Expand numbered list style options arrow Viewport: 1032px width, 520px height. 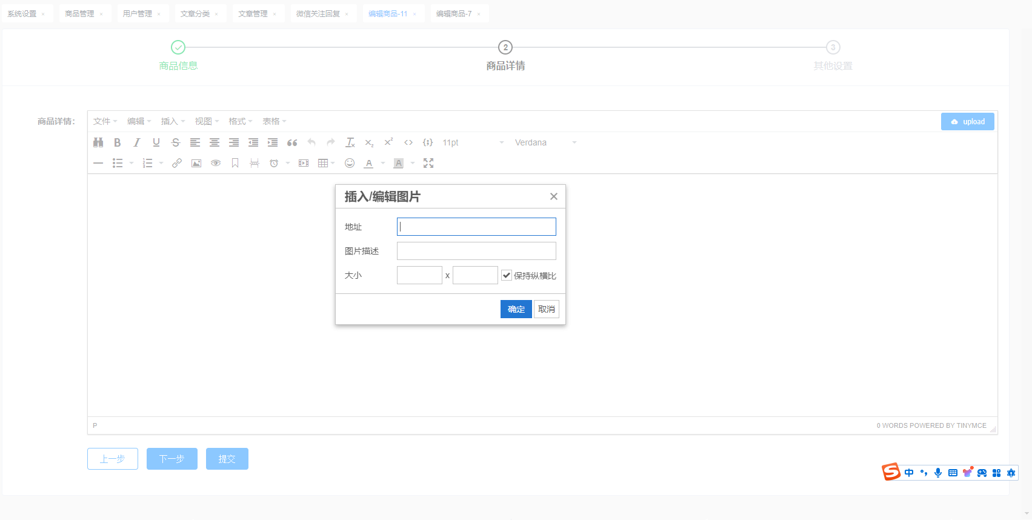[x=161, y=163]
